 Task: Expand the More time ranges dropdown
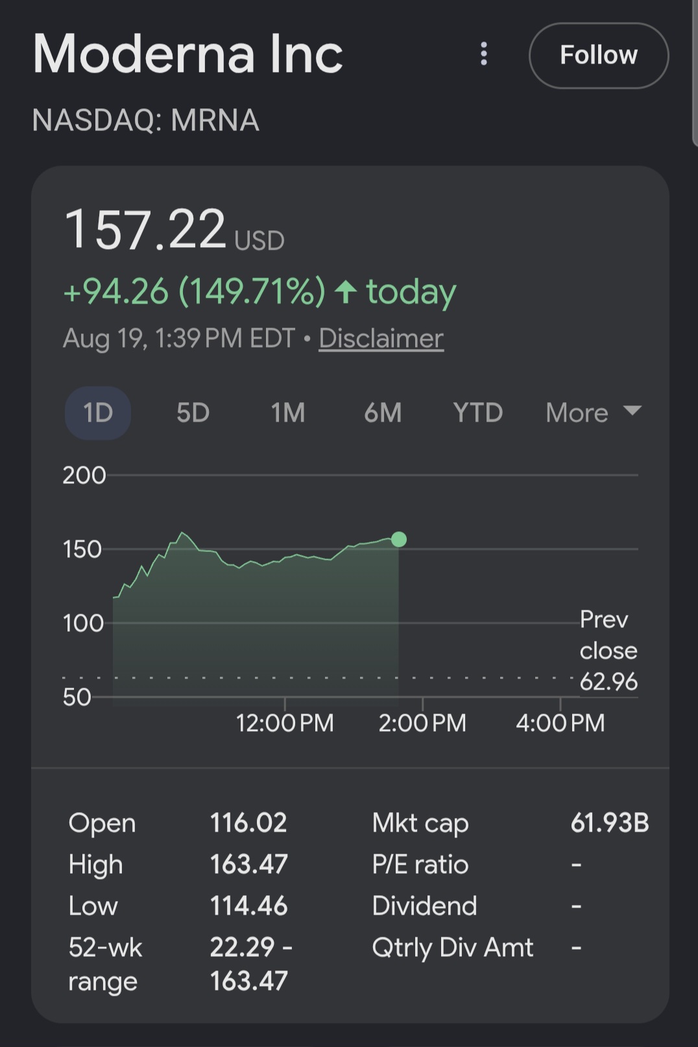point(594,413)
